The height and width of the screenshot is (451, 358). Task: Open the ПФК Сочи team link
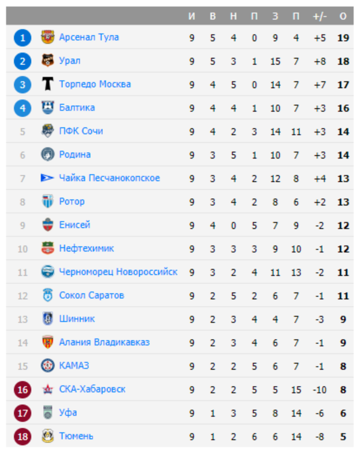tap(81, 131)
